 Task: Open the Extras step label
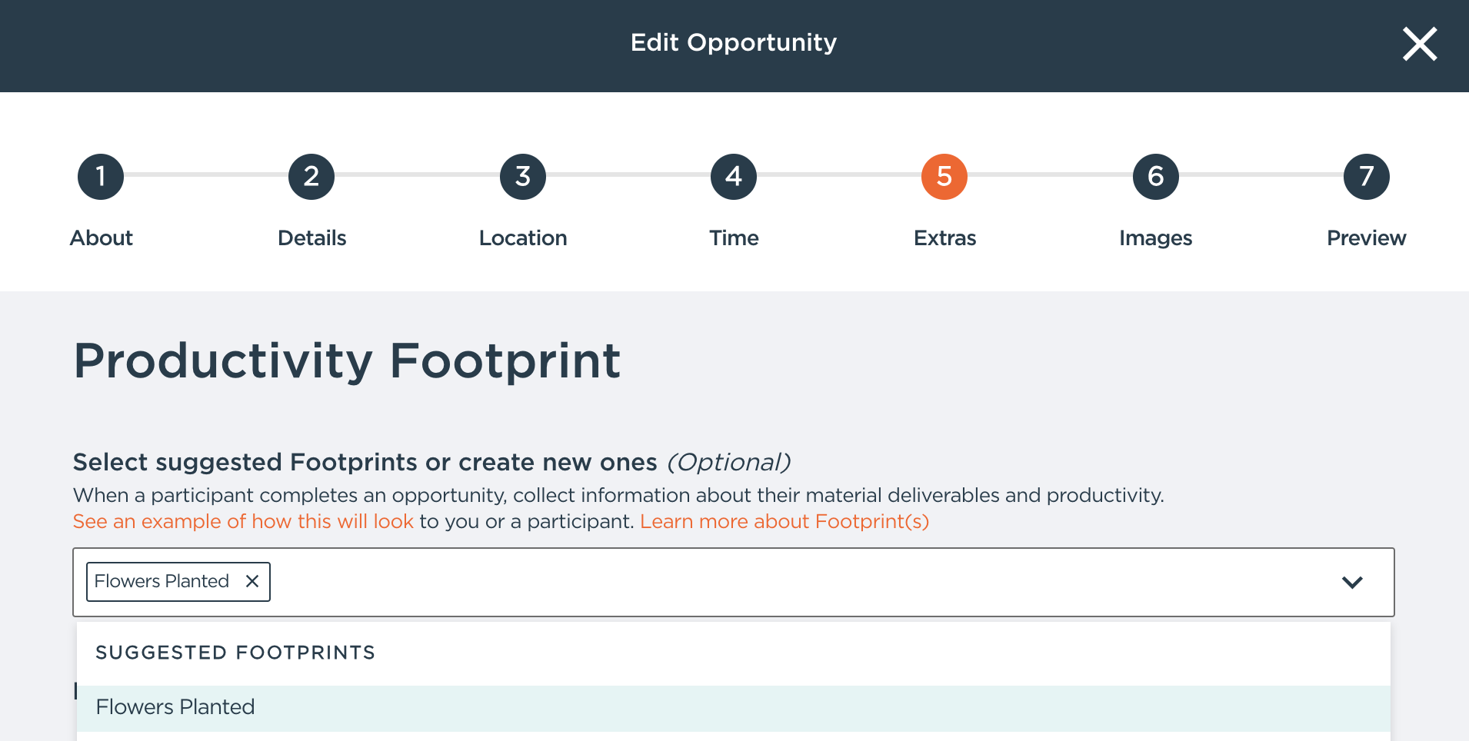(945, 238)
